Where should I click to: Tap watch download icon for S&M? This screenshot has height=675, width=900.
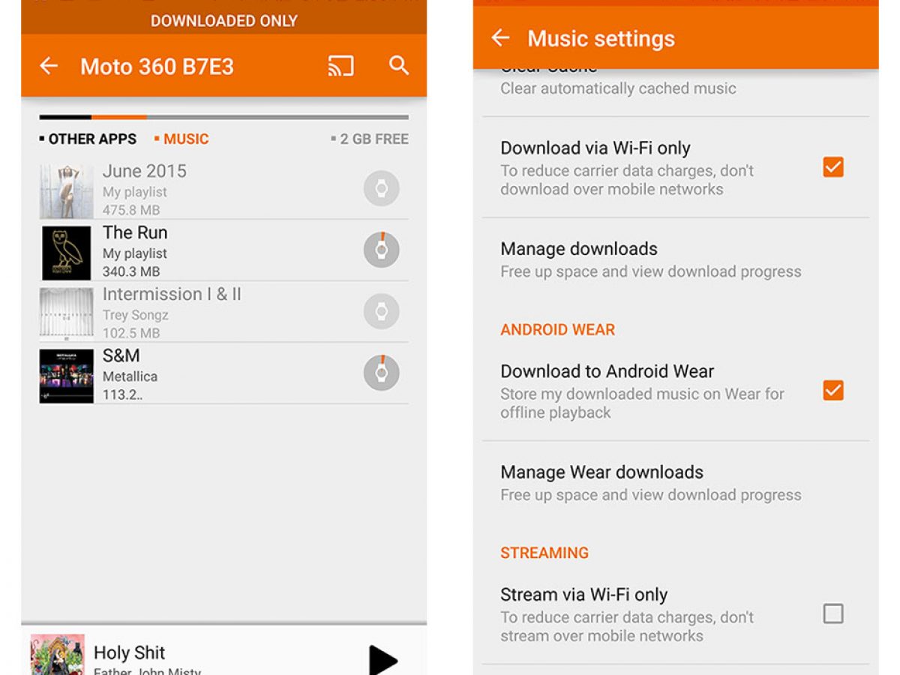tap(381, 373)
